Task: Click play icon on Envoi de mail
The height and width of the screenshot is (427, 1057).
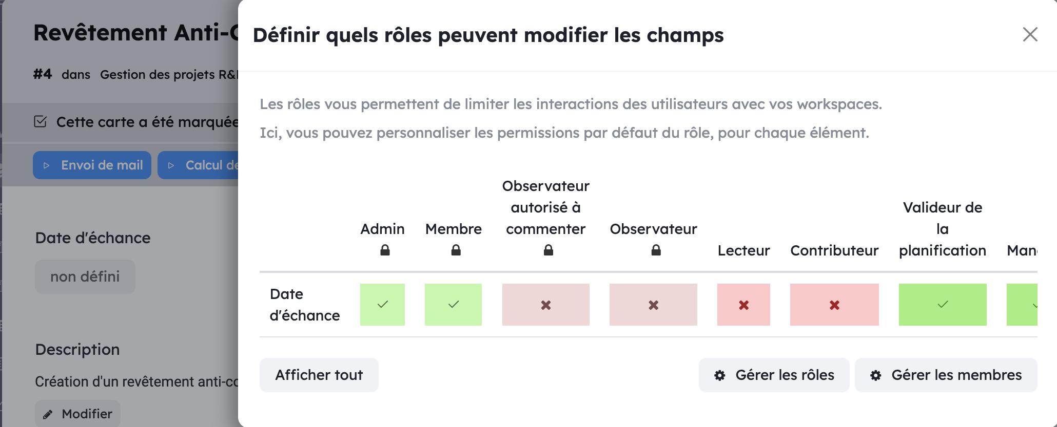Action: [47, 165]
